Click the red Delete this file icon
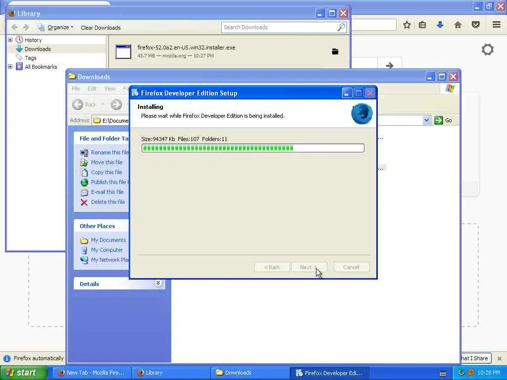Viewport: 507px width, 380px height. coord(84,202)
